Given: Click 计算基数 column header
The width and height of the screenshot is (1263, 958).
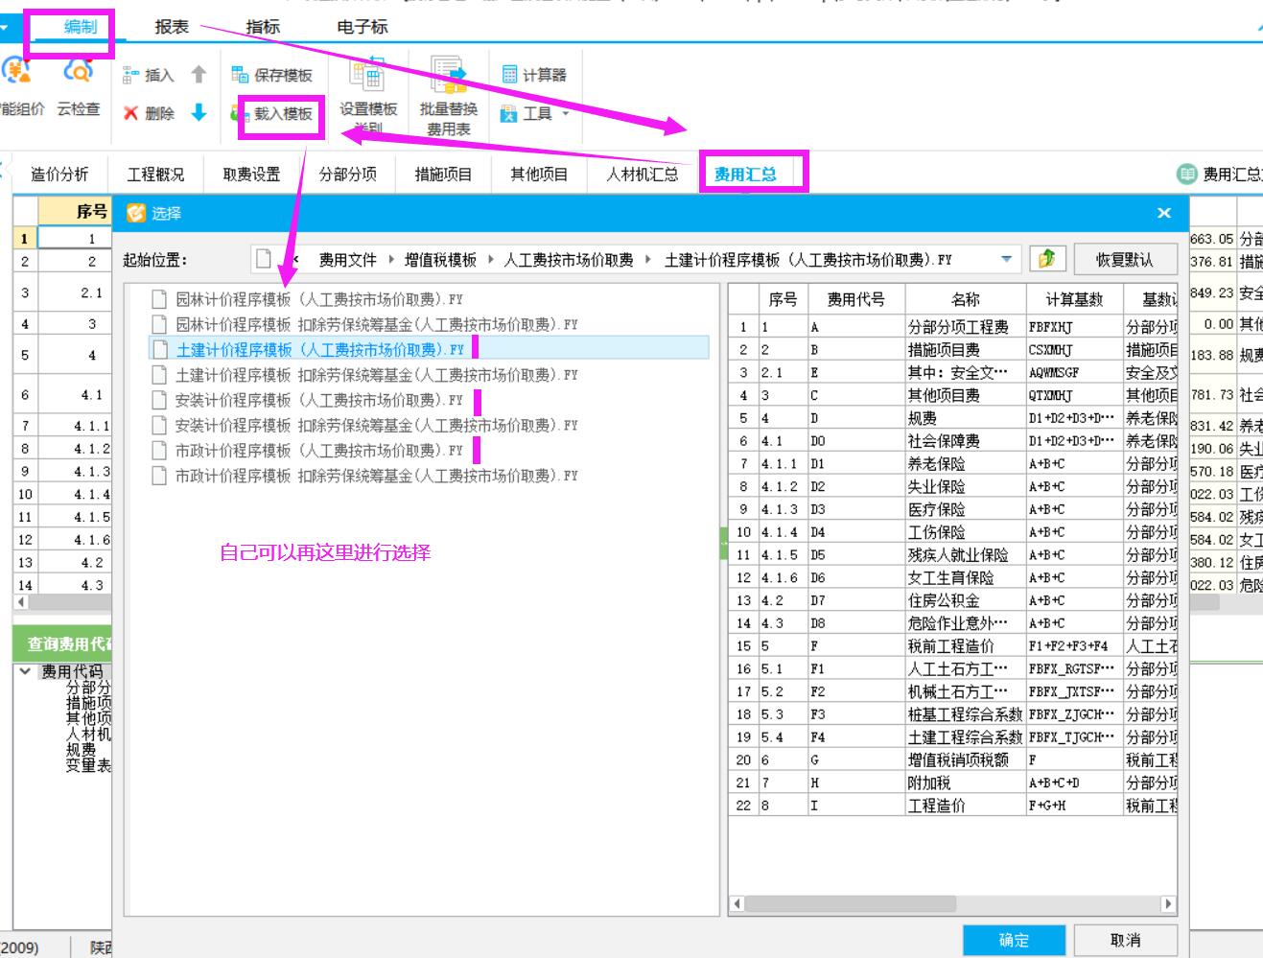Looking at the screenshot, I should click(1074, 299).
